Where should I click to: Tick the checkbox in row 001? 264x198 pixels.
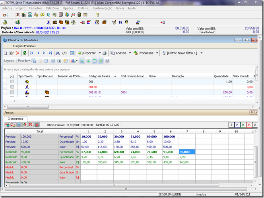[12, 81]
